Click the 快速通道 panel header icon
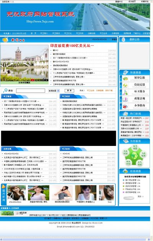Screen dimensions: 153x241 tap(125, 73)
